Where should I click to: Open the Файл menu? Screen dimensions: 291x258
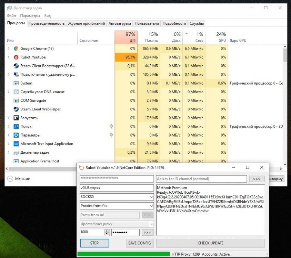[11, 15]
